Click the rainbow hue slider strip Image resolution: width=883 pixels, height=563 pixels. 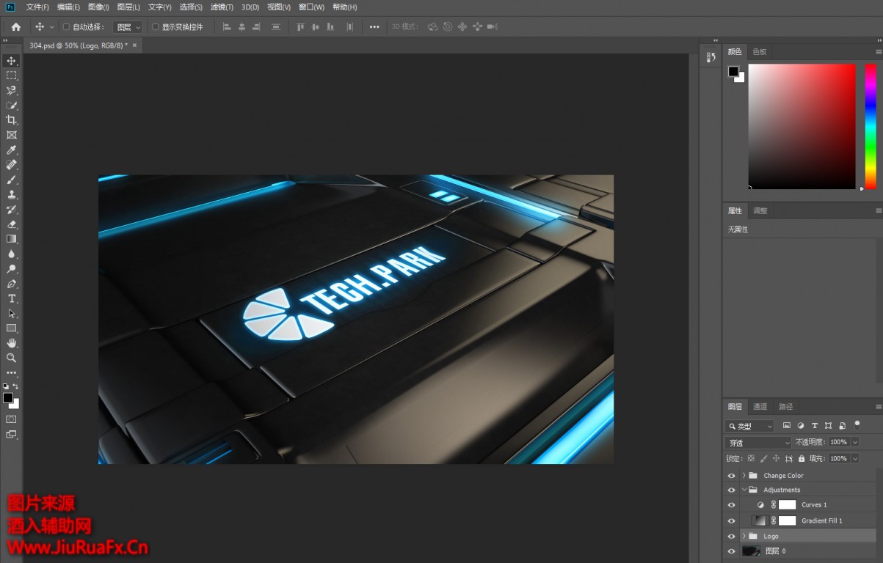click(870, 126)
